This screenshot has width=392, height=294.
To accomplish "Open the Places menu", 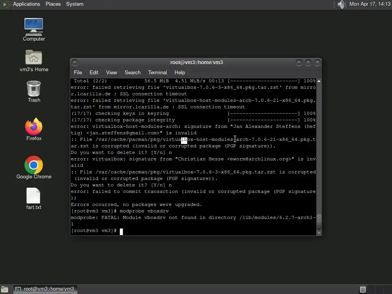I will 53,4.
